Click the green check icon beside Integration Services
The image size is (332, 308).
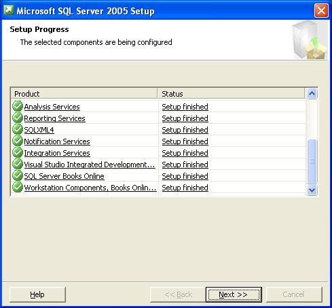point(18,152)
